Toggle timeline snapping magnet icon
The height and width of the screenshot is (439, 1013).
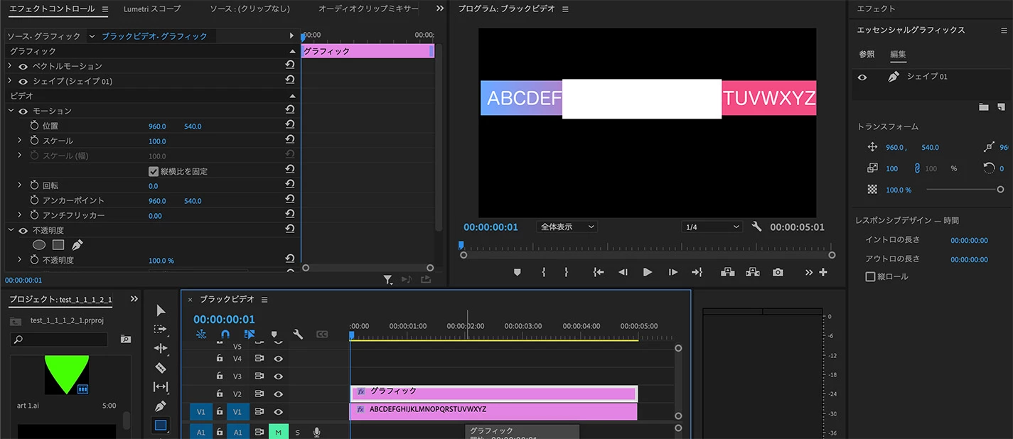[x=225, y=334]
